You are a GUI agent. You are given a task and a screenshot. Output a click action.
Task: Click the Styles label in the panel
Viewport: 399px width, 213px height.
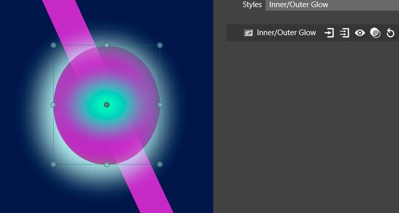252,5
